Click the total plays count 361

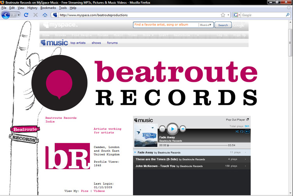click(x=247, y=126)
